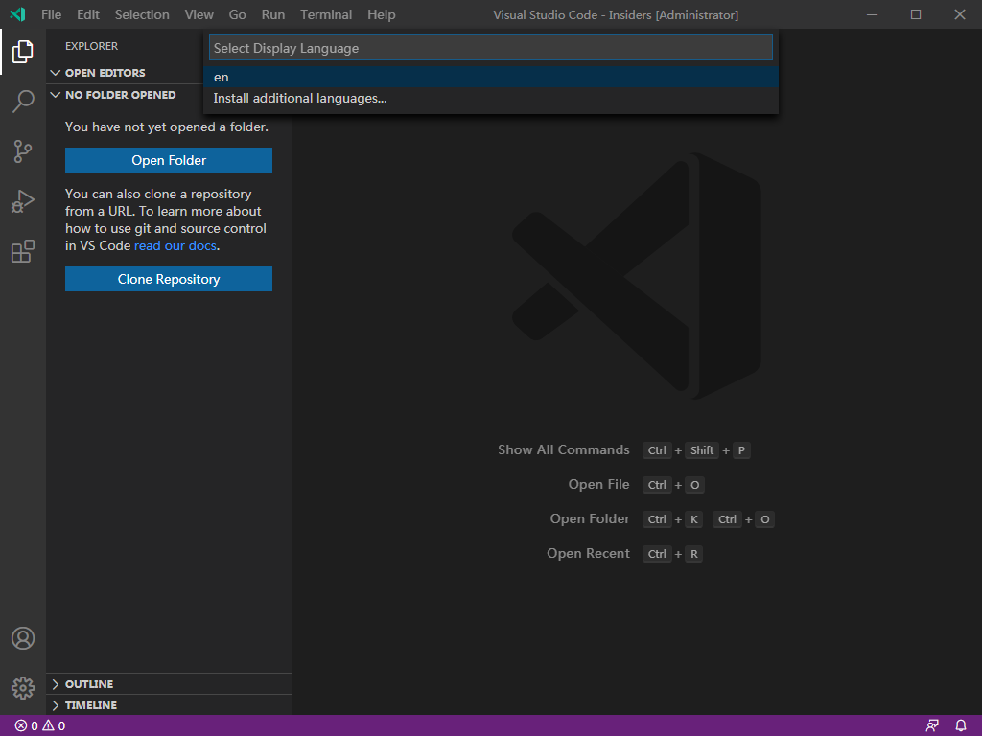Open the Extensions view icon
Viewport: 982px width, 736px height.
coord(23,251)
